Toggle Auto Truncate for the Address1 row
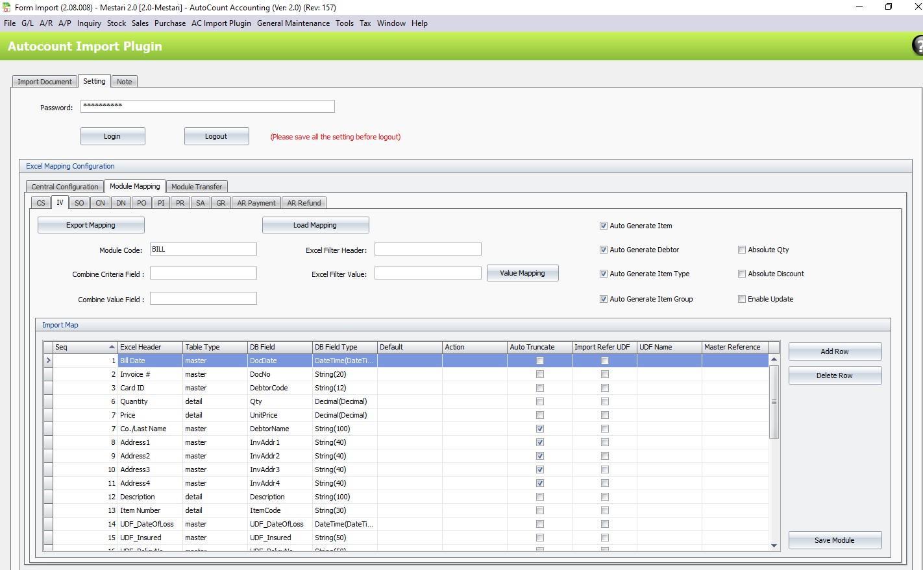923x570 pixels. pos(539,442)
